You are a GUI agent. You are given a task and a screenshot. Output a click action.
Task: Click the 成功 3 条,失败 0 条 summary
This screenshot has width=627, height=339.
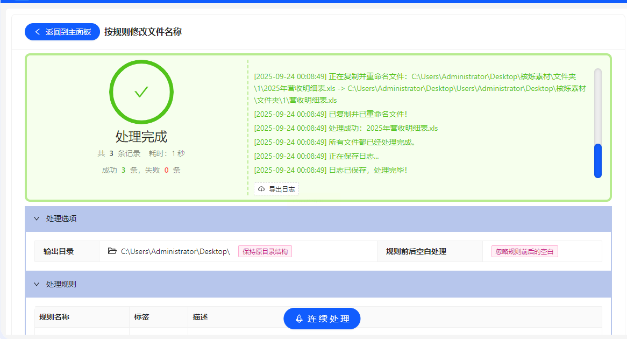tap(141, 170)
